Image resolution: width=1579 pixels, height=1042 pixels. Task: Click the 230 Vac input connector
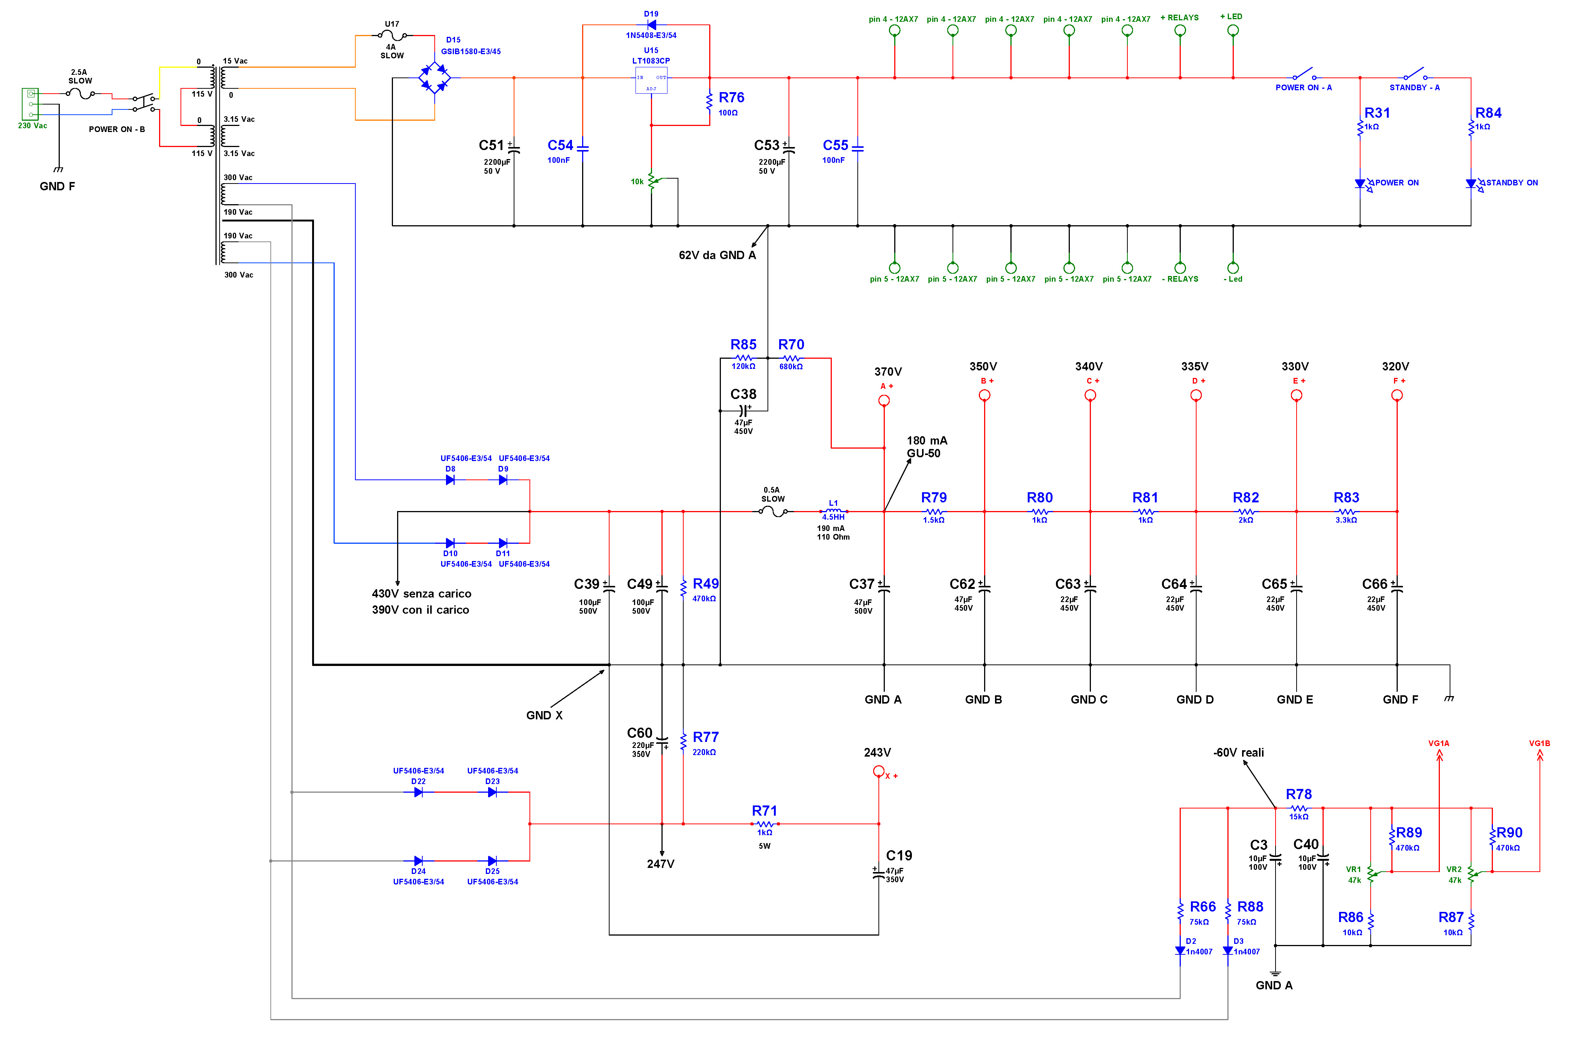(30, 104)
